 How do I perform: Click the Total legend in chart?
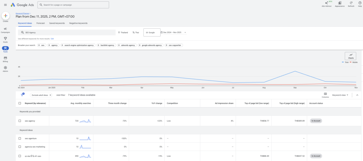tap(345, 62)
